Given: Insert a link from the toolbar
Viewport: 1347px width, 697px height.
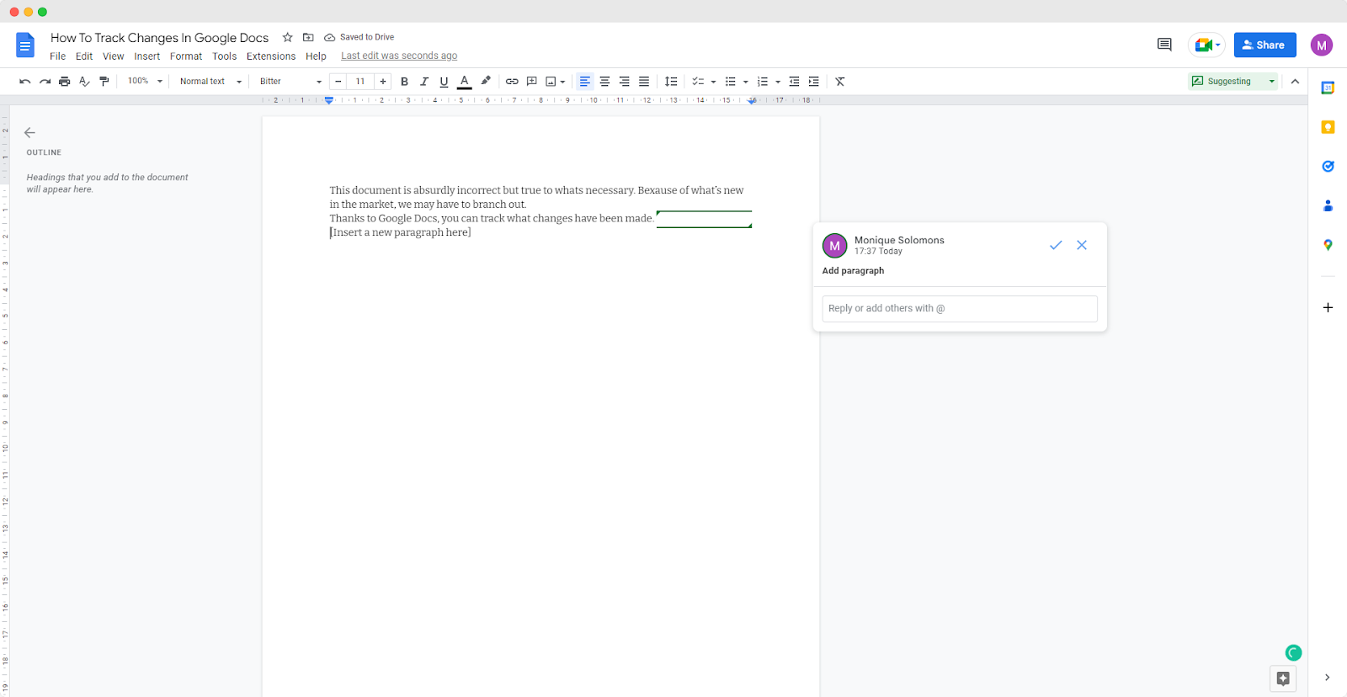Looking at the screenshot, I should pos(512,82).
